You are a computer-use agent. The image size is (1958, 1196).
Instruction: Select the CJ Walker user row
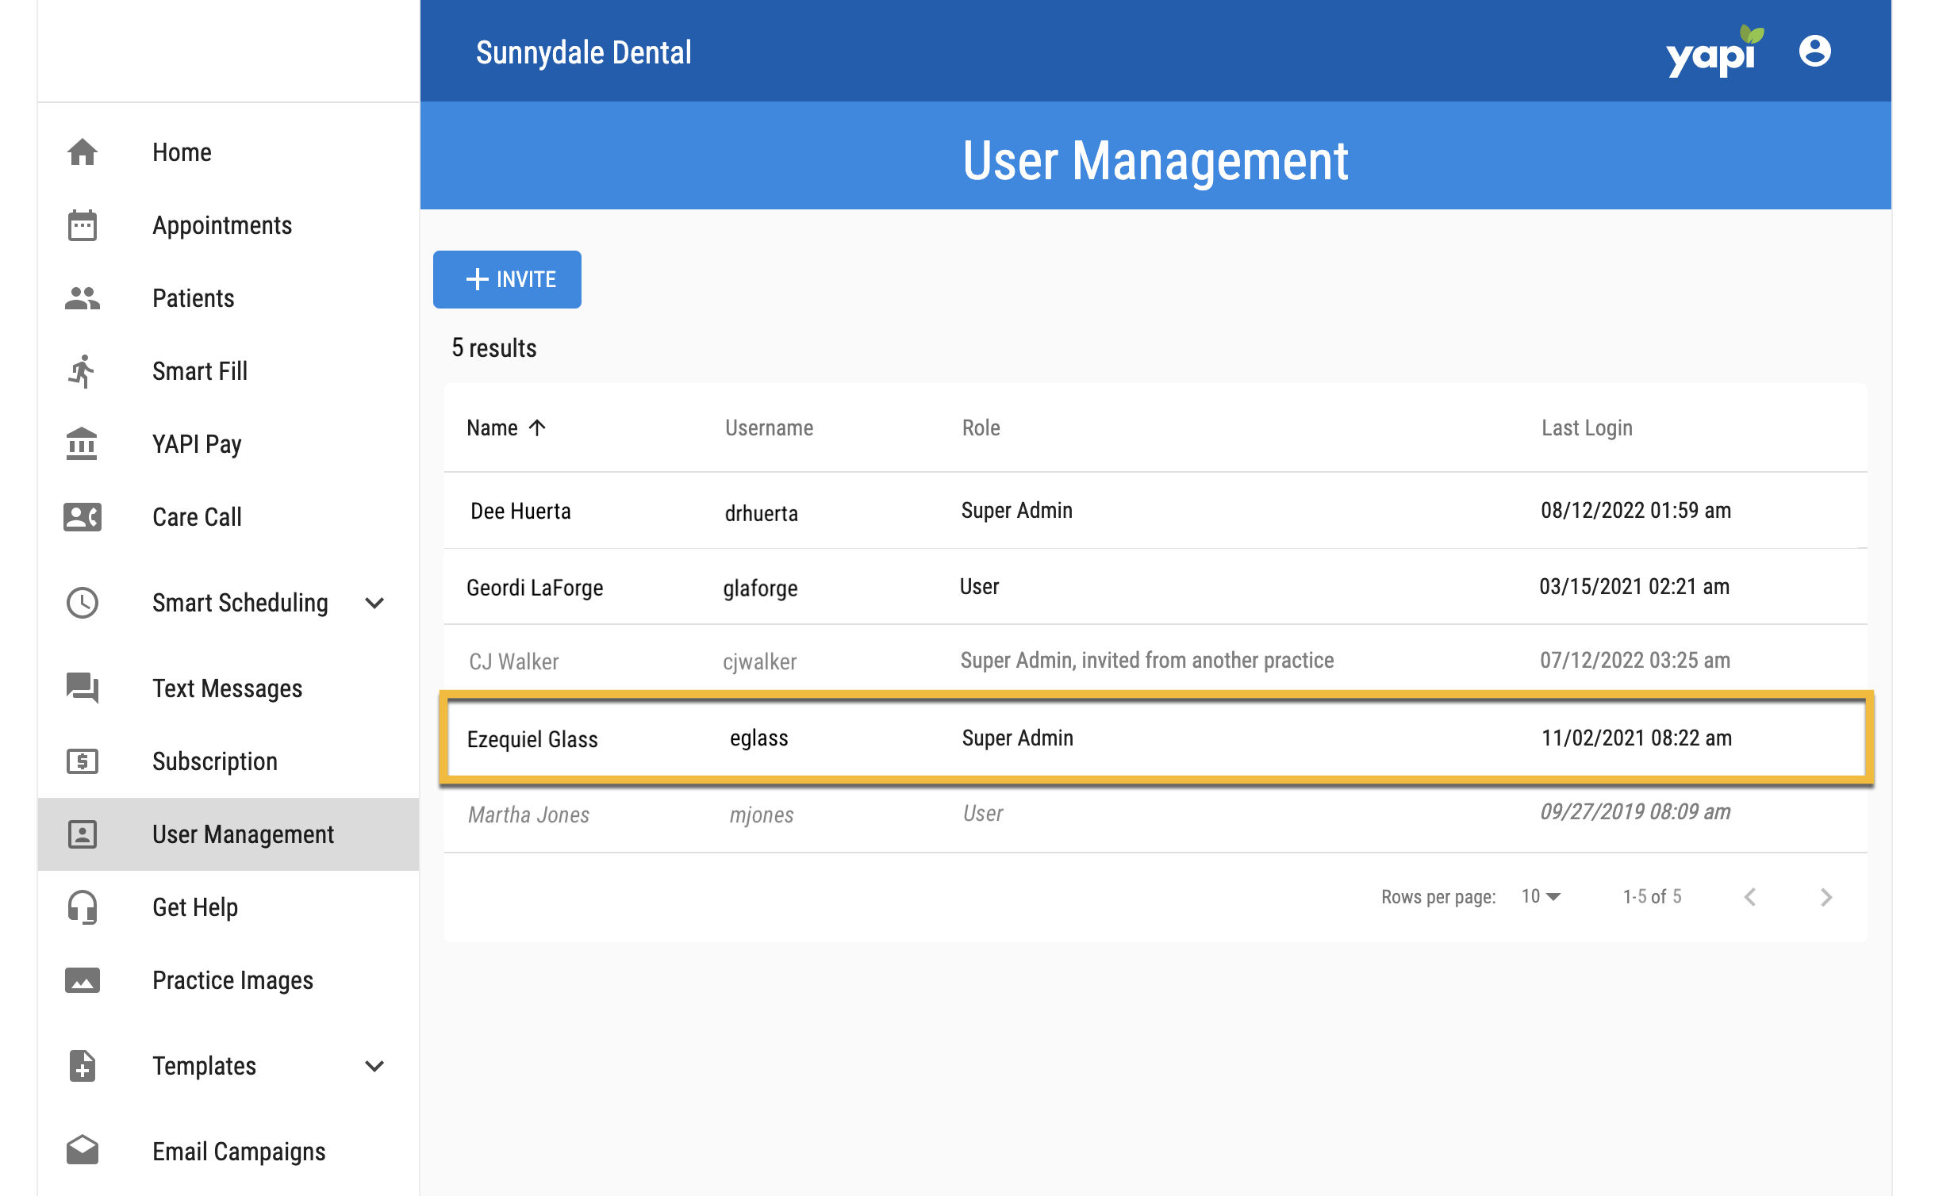click(1155, 661)
